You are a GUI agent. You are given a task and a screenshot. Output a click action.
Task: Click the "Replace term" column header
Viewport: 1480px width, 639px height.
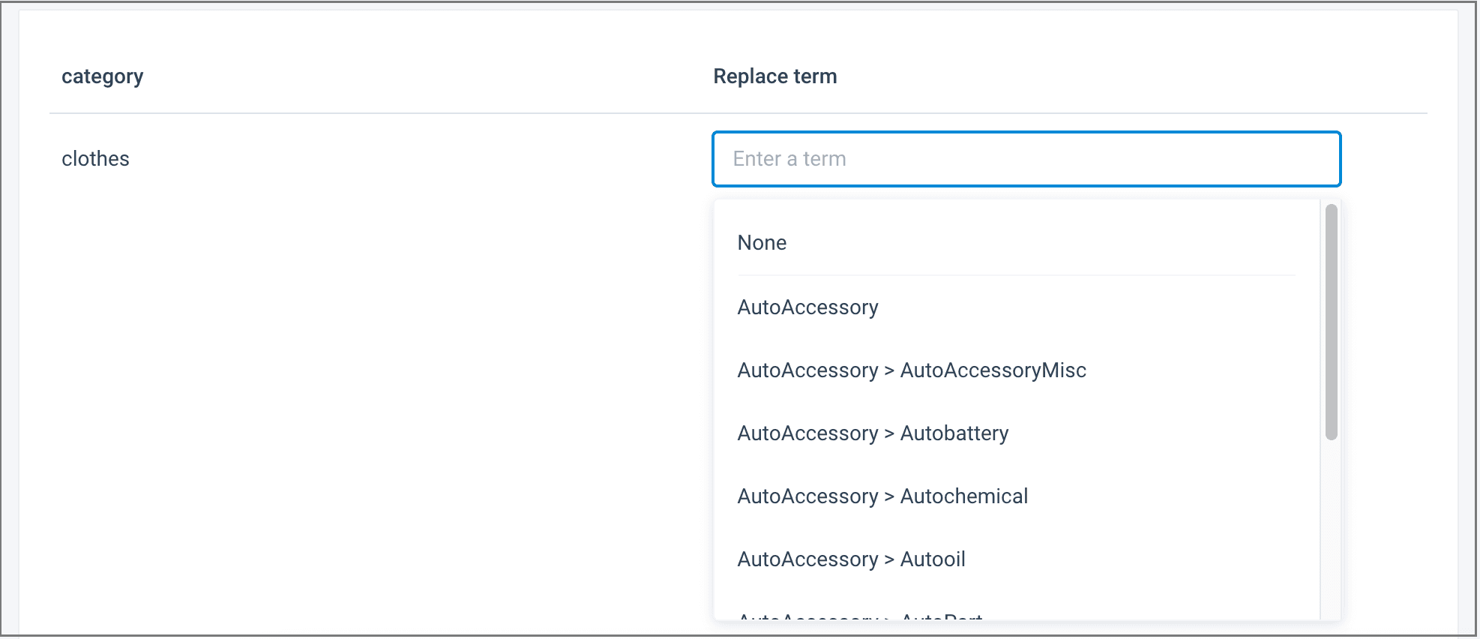tap(774, 76)
